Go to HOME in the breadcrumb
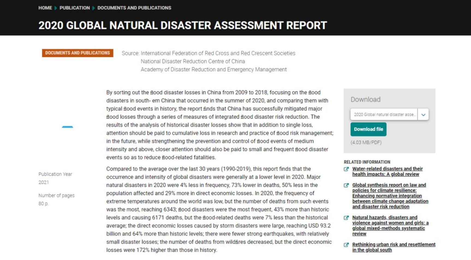The height and width of the screenshot is (260, 471). tap(45, 8)
